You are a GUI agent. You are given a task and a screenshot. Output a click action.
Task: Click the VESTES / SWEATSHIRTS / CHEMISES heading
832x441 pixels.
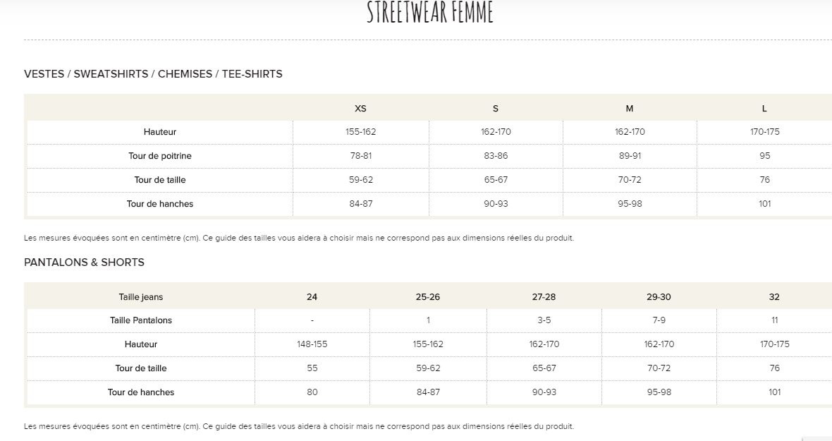point(153,74)
